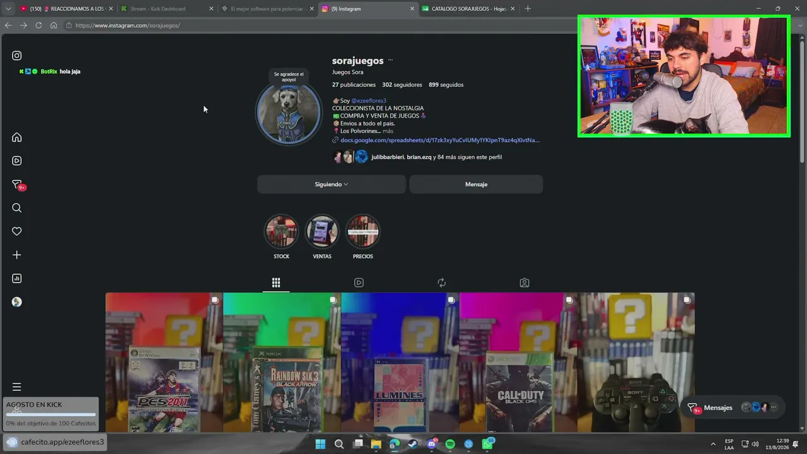The width and height of the screenshot is (807, 454).
Task: Open the ESP LAA keyboard language switcher
Action: click(729, 444)
